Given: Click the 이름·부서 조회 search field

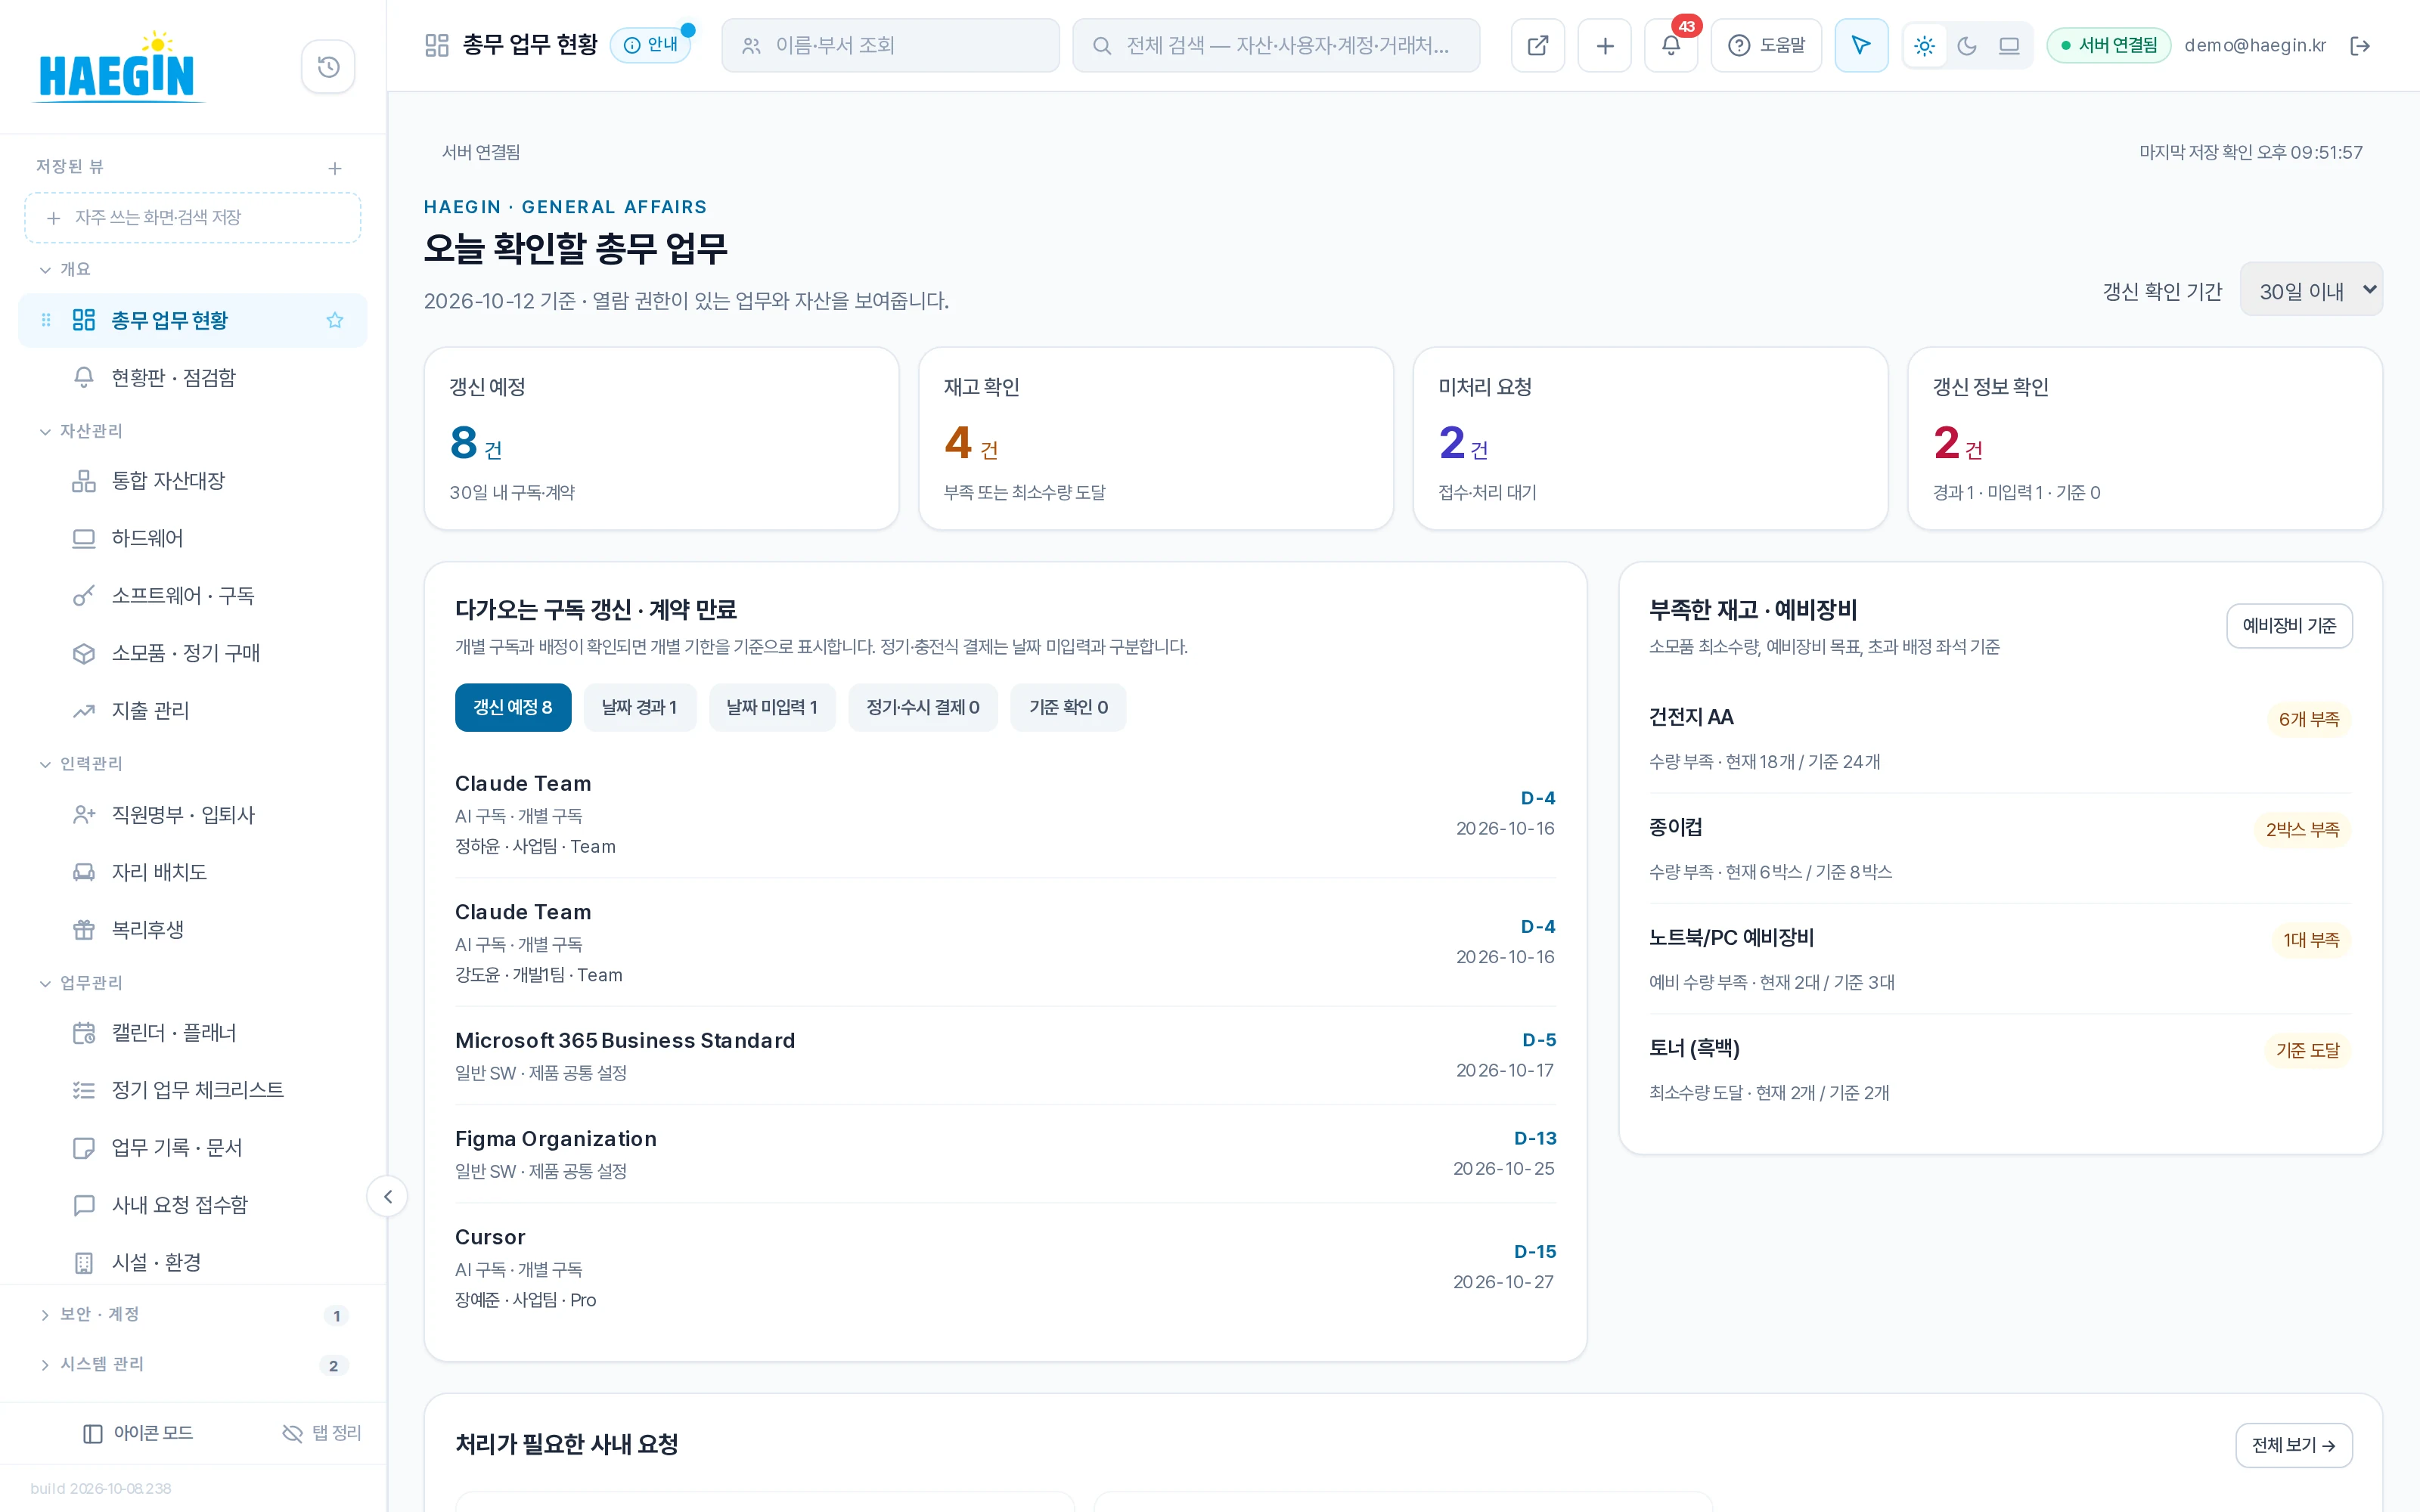Looking at the screenshot, I should [x=890, y=45].
